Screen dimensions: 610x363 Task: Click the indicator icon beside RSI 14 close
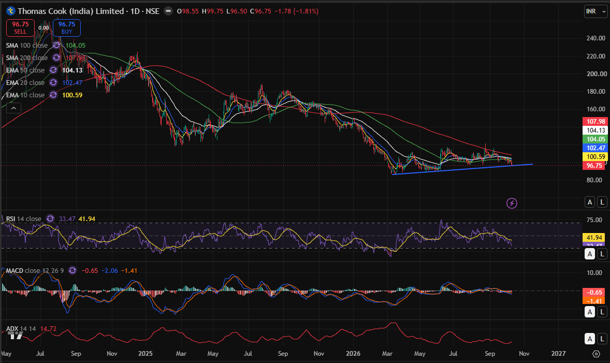click(50, 219)
